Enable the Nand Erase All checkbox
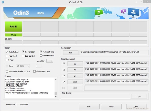Viewport: 151px width, 111px height. point(41,56)
